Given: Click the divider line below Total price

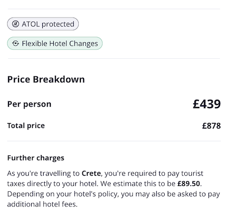Looking at the screenshot, I should [114, 141].
